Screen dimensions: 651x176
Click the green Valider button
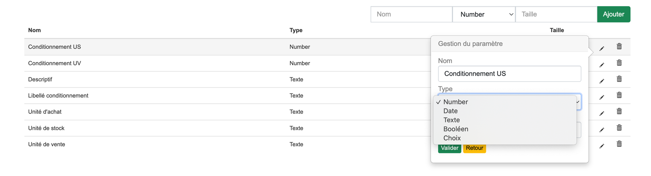point(450,148)
